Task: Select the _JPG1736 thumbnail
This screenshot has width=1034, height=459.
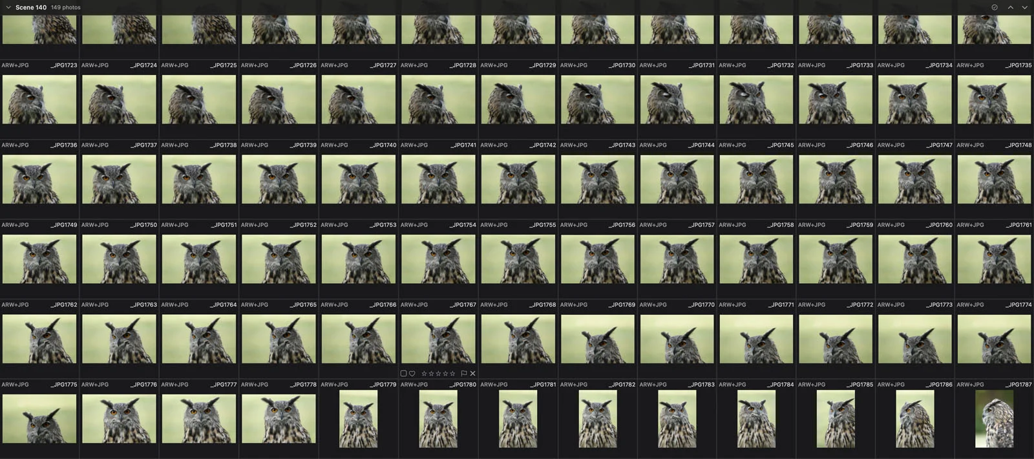Action: (x=39, y=179)
